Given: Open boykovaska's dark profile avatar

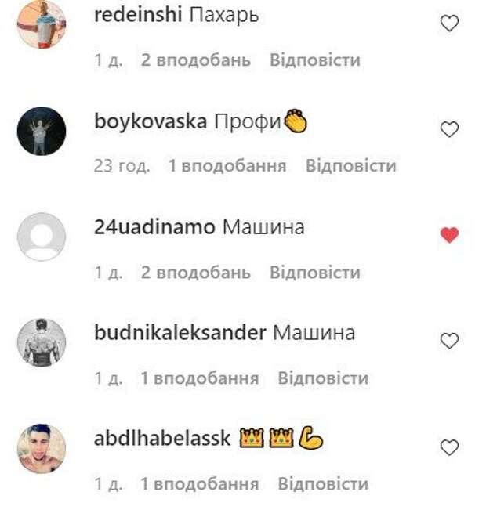Looking at the screenshot, I should 42,131.
